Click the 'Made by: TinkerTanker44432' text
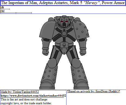The image size is (126, 105). click(20, 92)
